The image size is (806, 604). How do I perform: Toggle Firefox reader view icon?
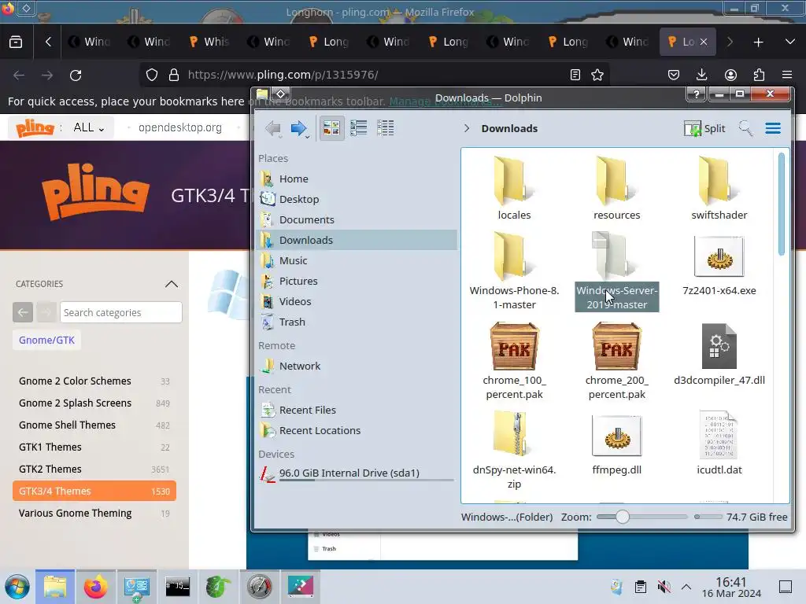pyautogui.click(x=575, y=75)
